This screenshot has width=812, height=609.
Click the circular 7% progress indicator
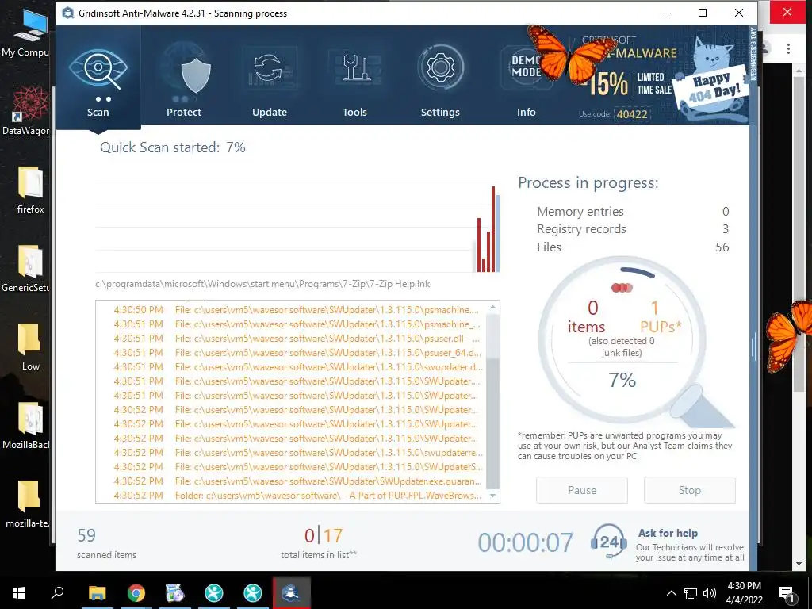pyautogui.click(x=622, y=339)
